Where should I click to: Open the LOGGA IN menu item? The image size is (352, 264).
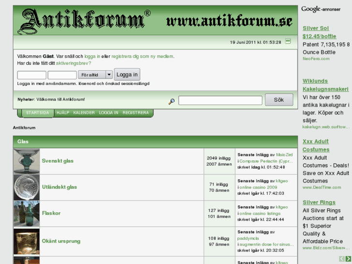(108, 112)
